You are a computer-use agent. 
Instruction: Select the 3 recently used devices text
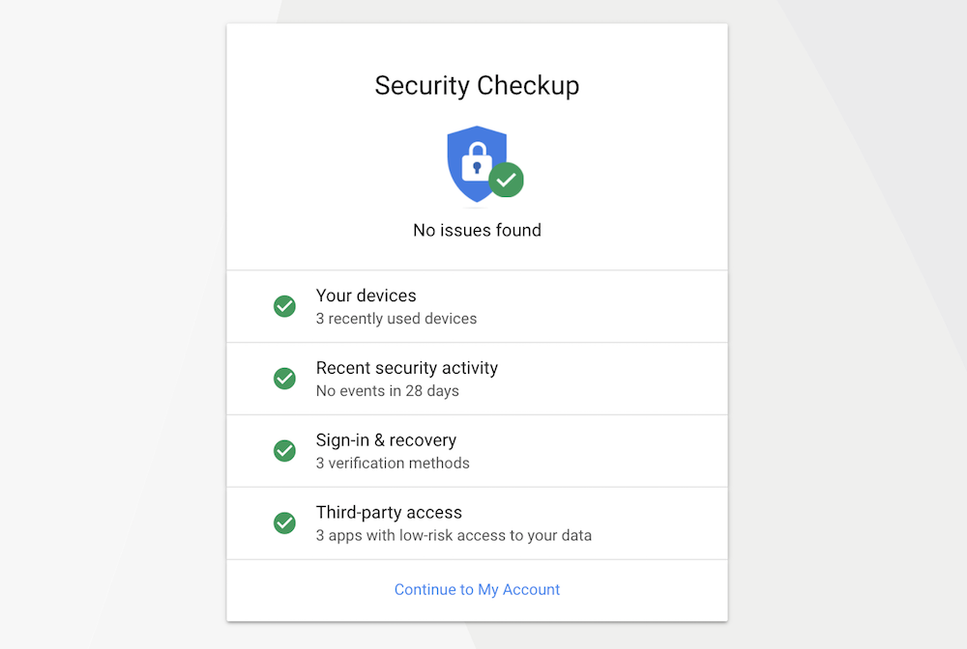point(396,318)
